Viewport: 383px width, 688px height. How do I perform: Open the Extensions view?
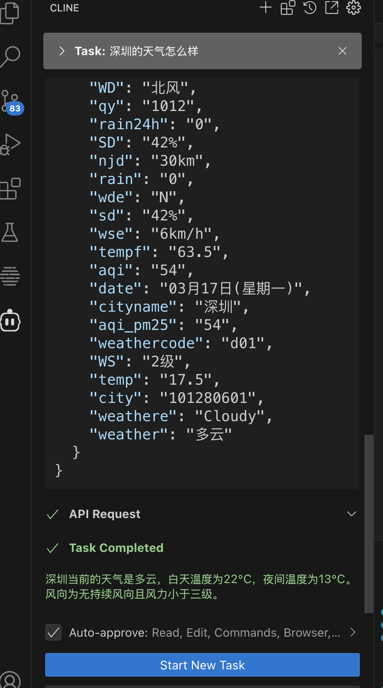coord(10,189)
